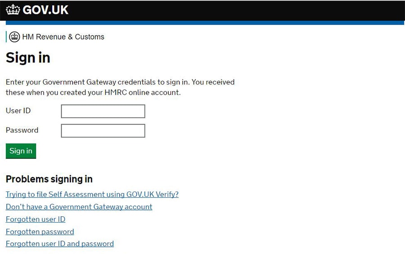Click the GOV.UK crown logo icon
This screenshot has height=254, width=405.
click(13, 10)
